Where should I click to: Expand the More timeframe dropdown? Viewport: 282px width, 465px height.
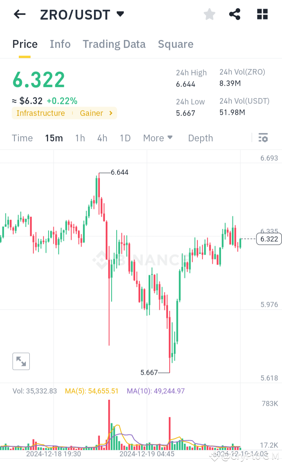157,138
